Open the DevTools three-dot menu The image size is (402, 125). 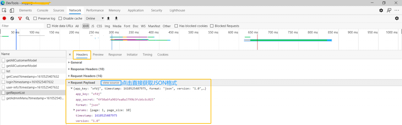pos(397,10)
